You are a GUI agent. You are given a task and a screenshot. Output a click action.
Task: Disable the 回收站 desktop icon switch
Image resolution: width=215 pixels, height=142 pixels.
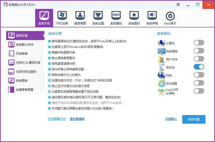pyautogui.click(x=199, y=67)
